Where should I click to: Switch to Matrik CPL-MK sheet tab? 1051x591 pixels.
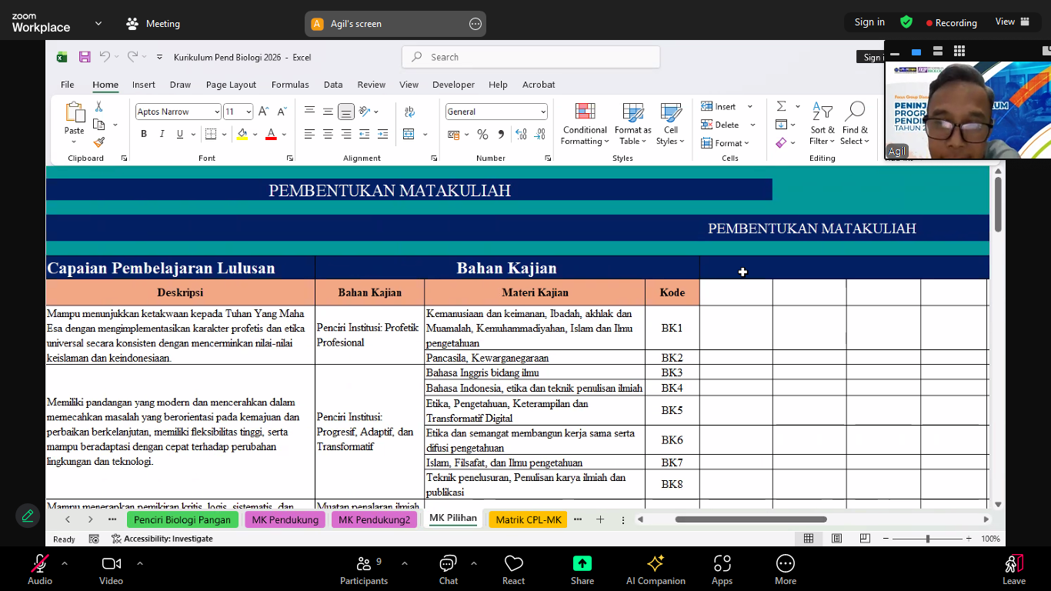click(x=528, y=519)
